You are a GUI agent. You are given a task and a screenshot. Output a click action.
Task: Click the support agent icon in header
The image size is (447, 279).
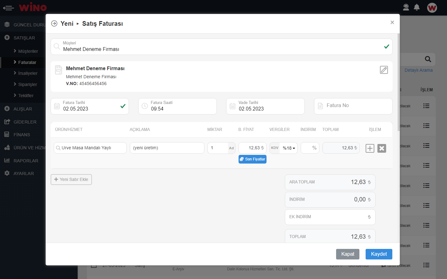coord(406,7)
